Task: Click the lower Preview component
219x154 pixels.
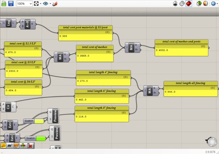Action: tap(57, 133)
